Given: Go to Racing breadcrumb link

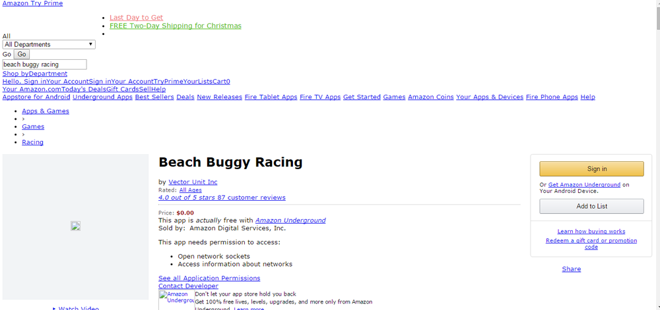Looking at the screenshot, I should click(x=32, y=142).
